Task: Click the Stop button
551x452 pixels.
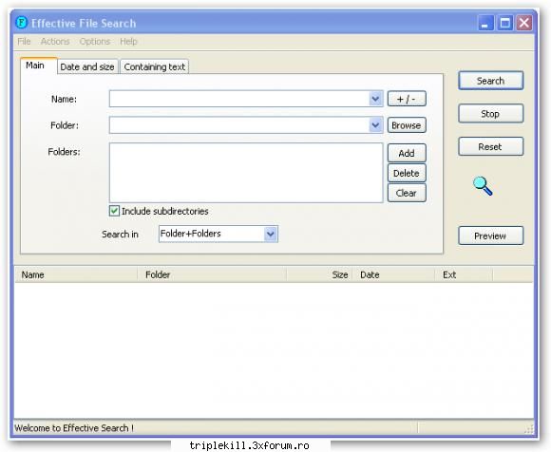Action: [490, 113]
